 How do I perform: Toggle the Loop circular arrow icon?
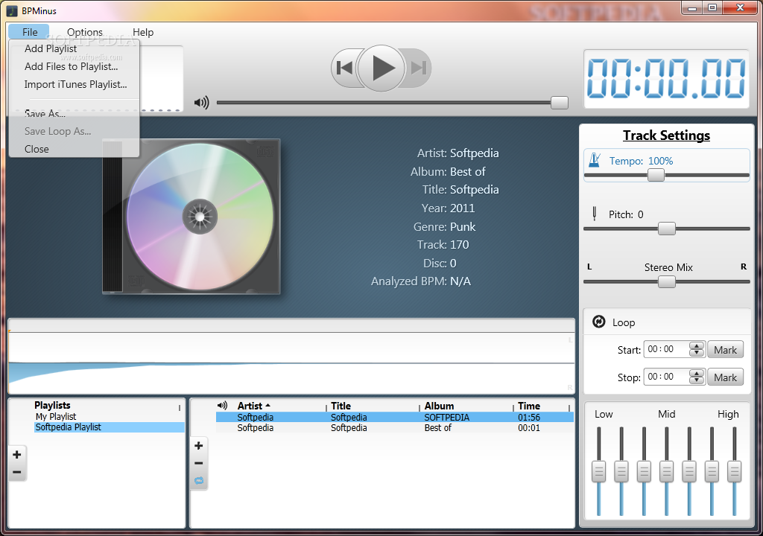click(599, 322)
